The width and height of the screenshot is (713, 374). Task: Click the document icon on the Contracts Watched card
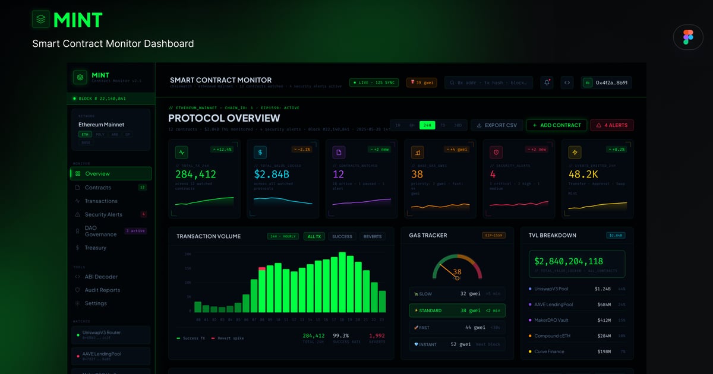coord(339,153)
